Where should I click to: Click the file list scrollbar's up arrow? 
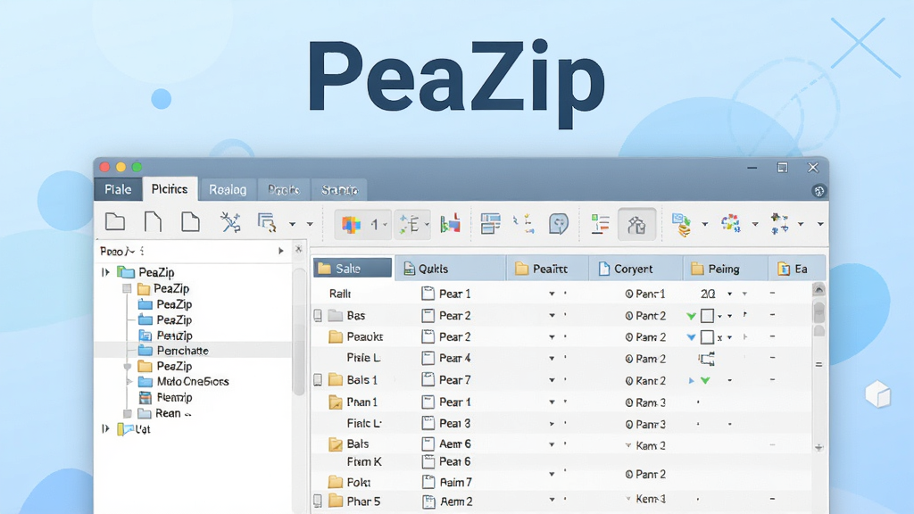coord(818,290)
